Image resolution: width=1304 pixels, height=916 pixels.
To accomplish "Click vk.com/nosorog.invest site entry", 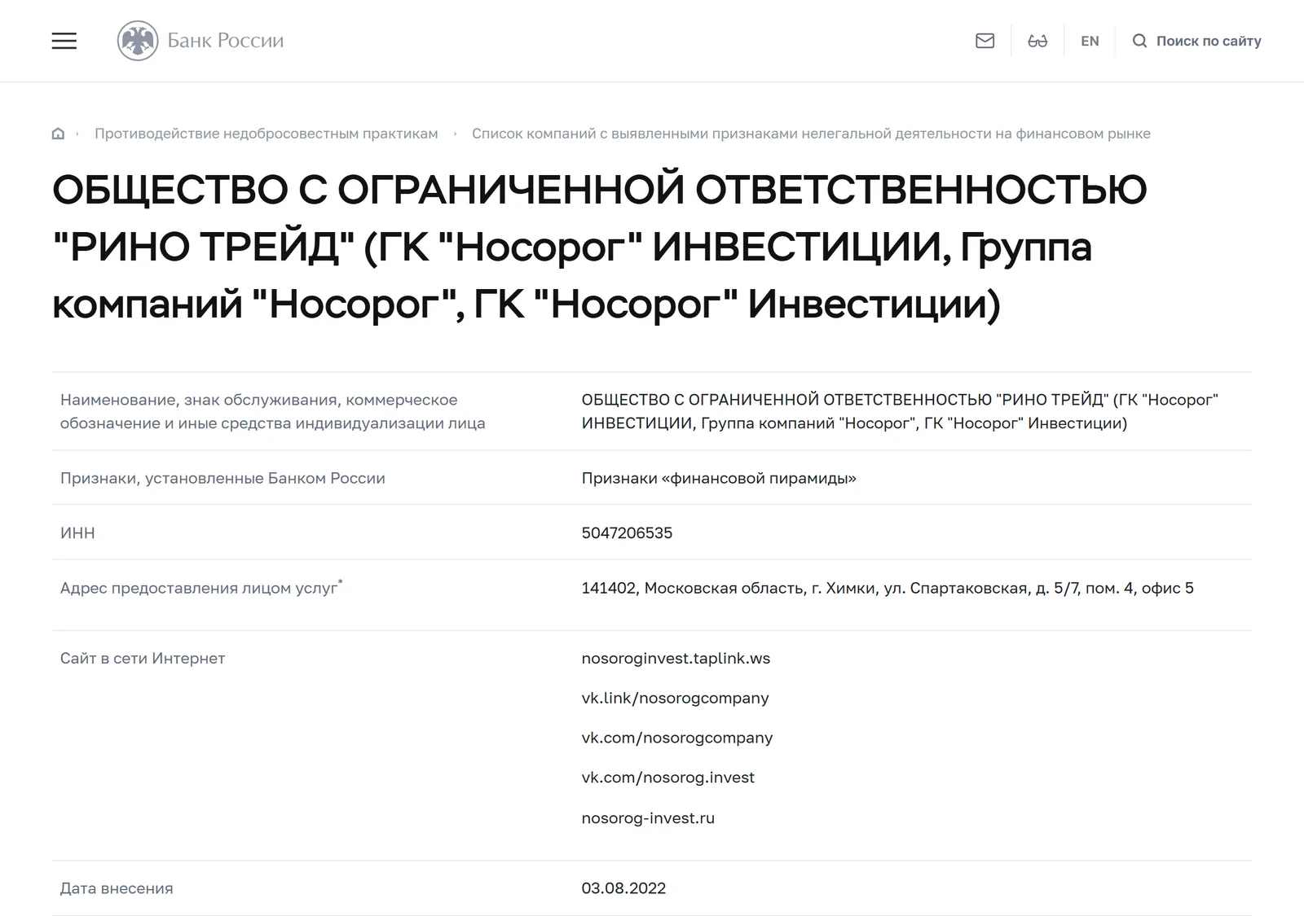I will [667, 778].
